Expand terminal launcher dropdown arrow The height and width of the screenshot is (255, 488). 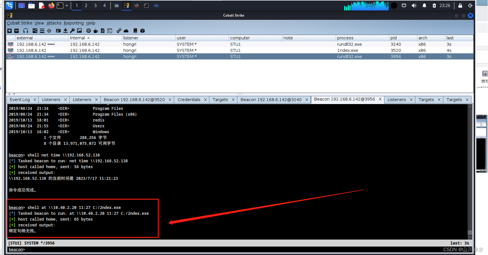(67, 6)
